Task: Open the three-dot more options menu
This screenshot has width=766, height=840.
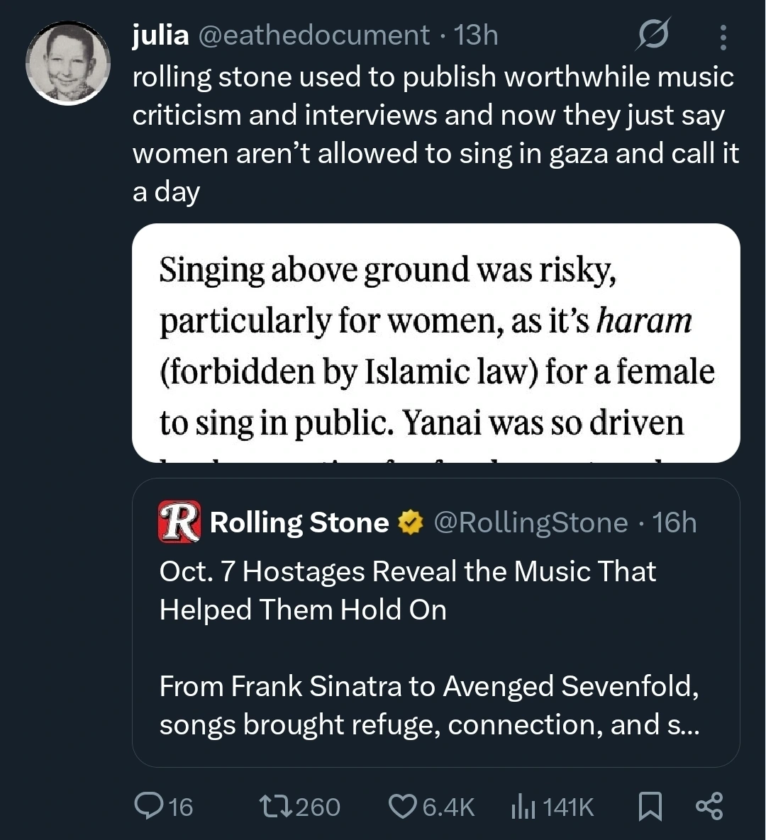Action: 723,37
